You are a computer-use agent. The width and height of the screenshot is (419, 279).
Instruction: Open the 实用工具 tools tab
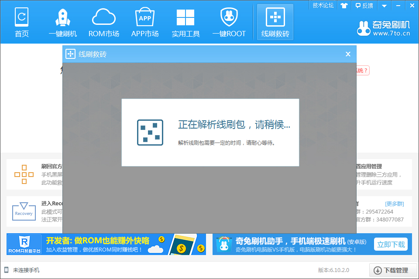[185, 22]
